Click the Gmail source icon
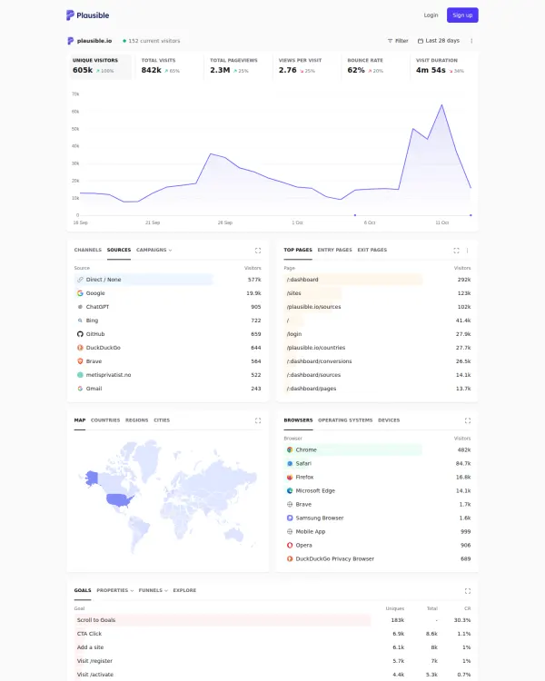The image size is (545, 681). [x=80, y=389]
